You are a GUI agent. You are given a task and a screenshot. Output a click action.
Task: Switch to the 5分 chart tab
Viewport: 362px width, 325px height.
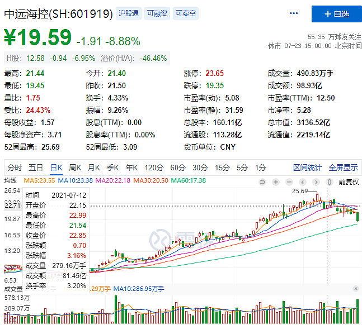(242, 168)
